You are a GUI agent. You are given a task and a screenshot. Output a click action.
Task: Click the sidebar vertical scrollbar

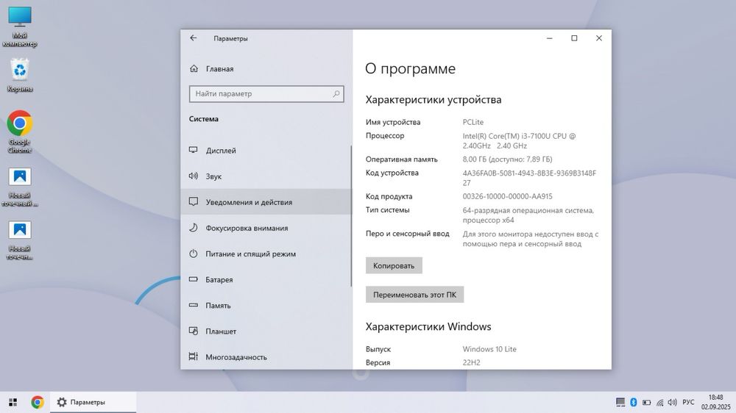350,215
